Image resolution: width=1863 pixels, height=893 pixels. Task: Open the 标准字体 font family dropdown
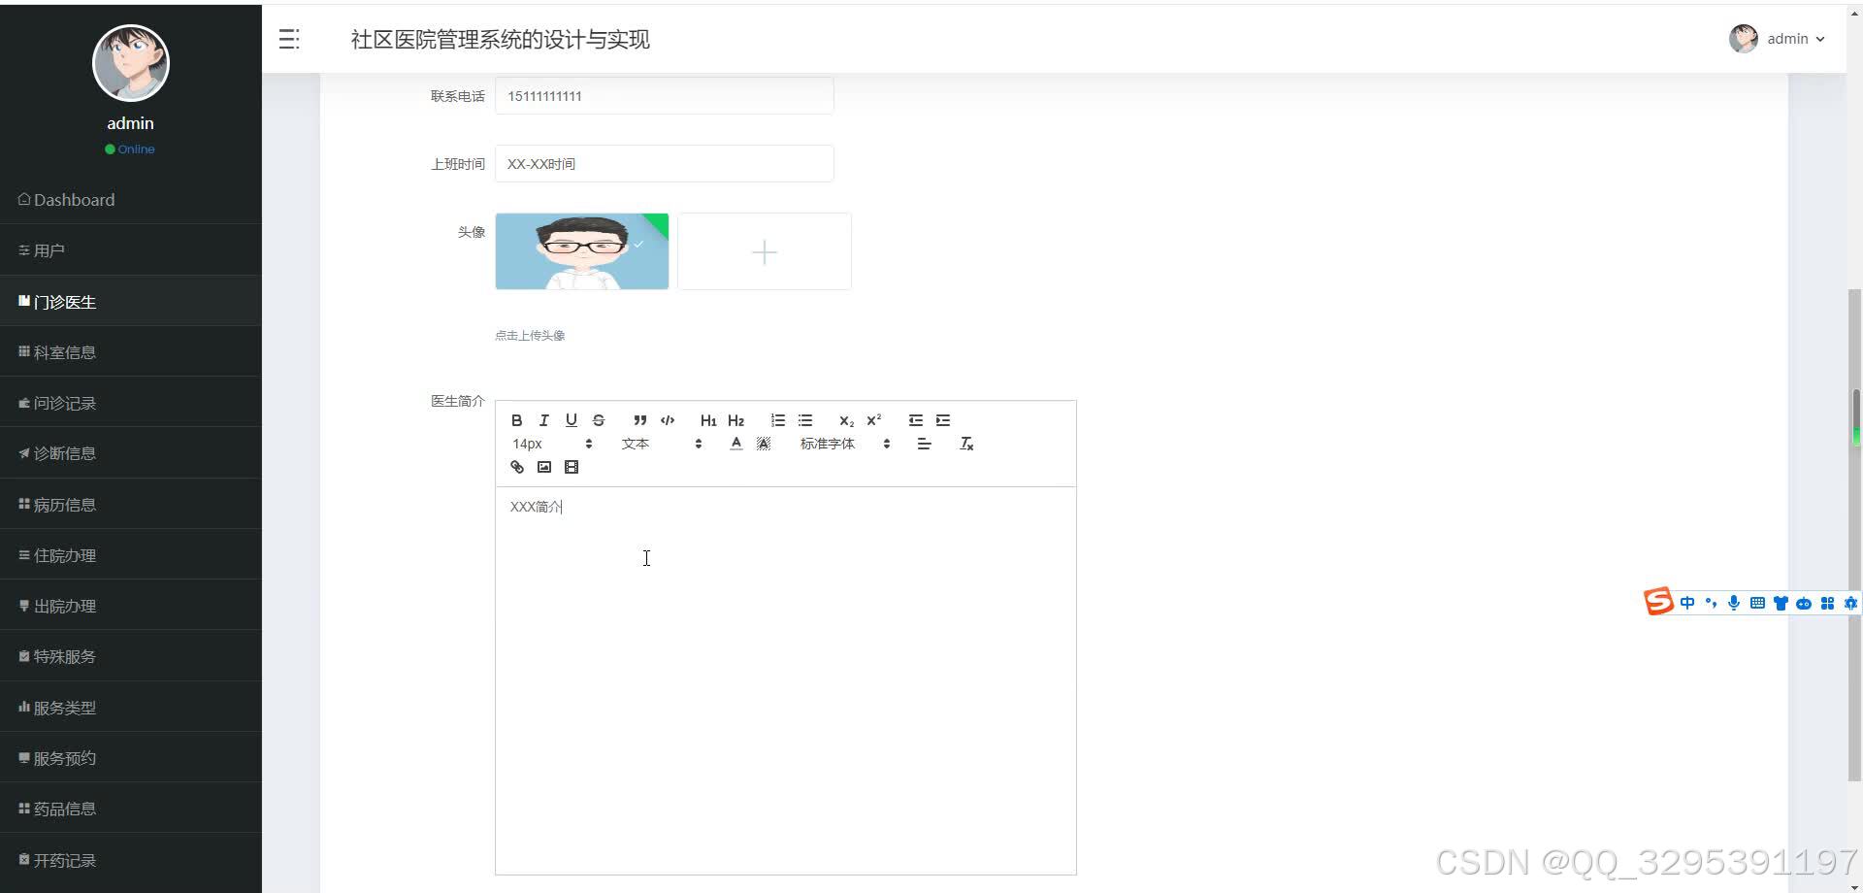coord(836,443)
